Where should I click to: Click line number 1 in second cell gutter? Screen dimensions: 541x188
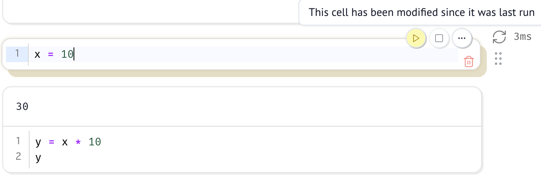[x=18, y=141]
